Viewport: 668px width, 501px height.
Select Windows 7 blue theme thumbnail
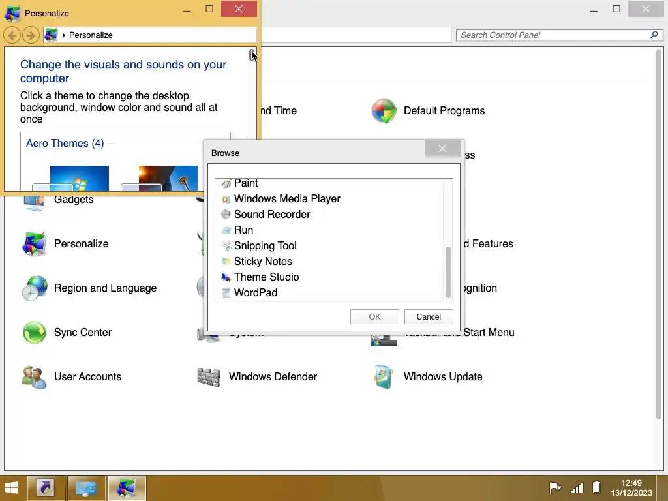[x=79, y=178]
